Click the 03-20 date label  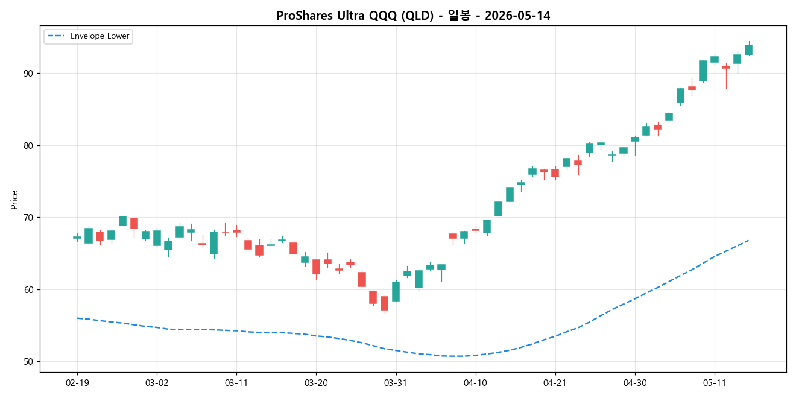pos(316,383)
